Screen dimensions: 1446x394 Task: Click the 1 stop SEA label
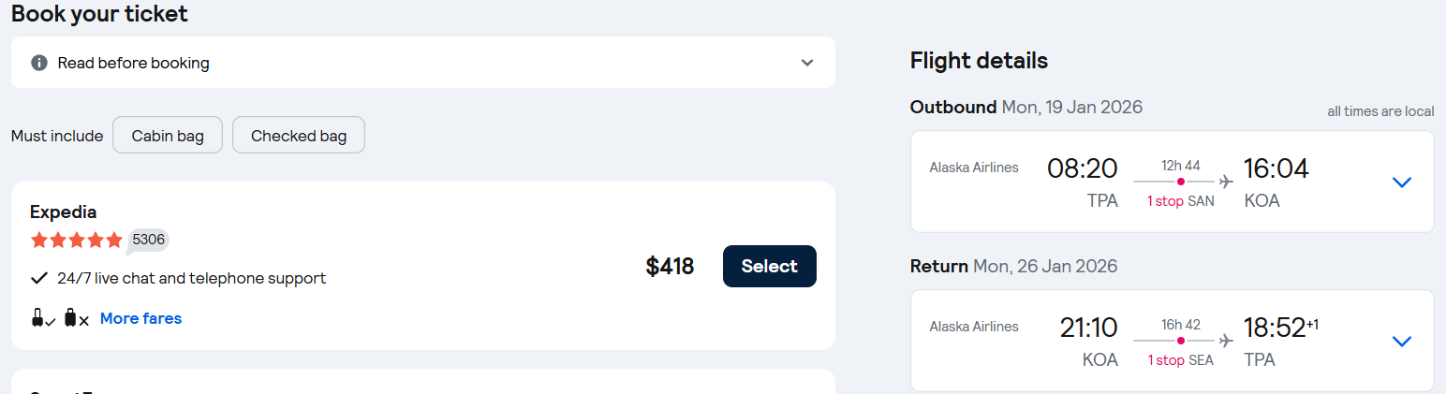coord(1180,360)
